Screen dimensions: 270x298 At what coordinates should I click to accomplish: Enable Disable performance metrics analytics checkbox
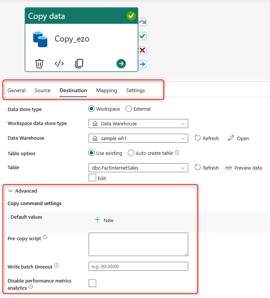92,283
